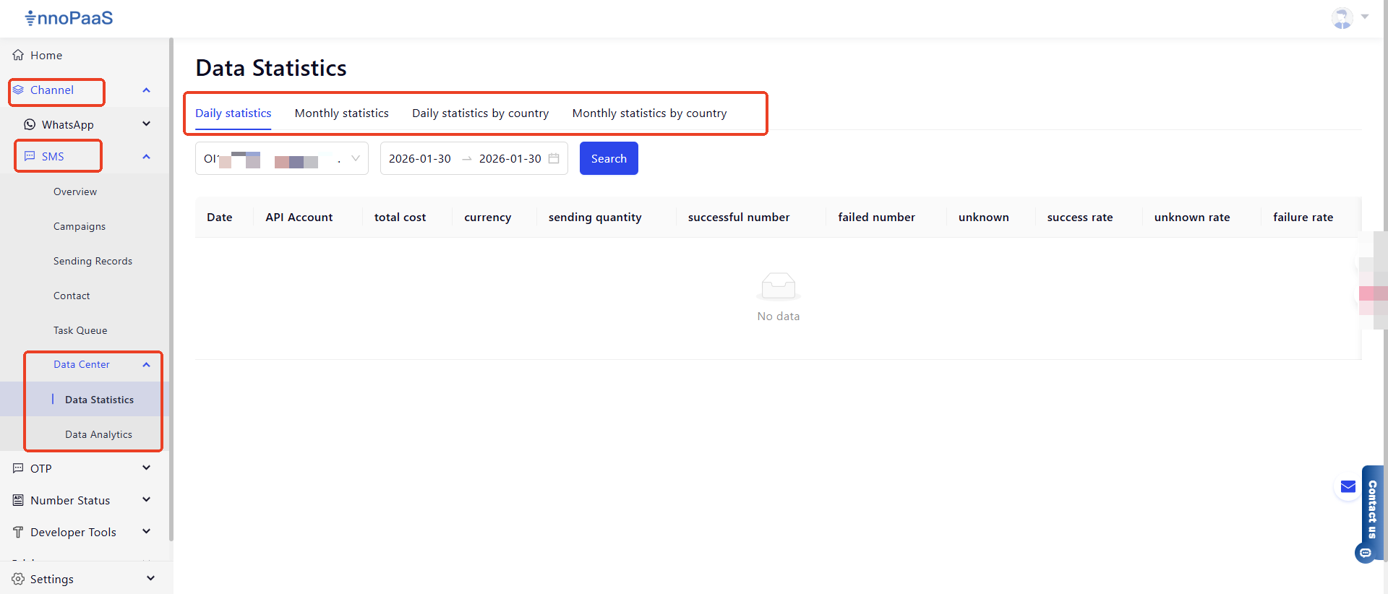The image size is (1388, 594).
Task: Click the WhatsApp icon in sidebar
Action: click(x=30, y=124)
